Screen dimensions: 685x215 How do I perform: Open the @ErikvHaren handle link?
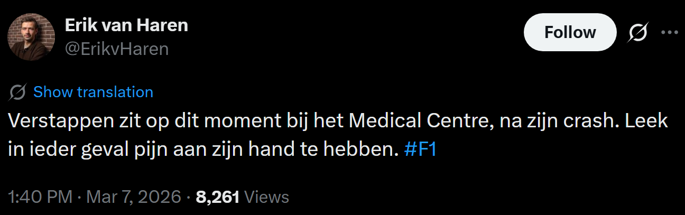click(117, 49)
